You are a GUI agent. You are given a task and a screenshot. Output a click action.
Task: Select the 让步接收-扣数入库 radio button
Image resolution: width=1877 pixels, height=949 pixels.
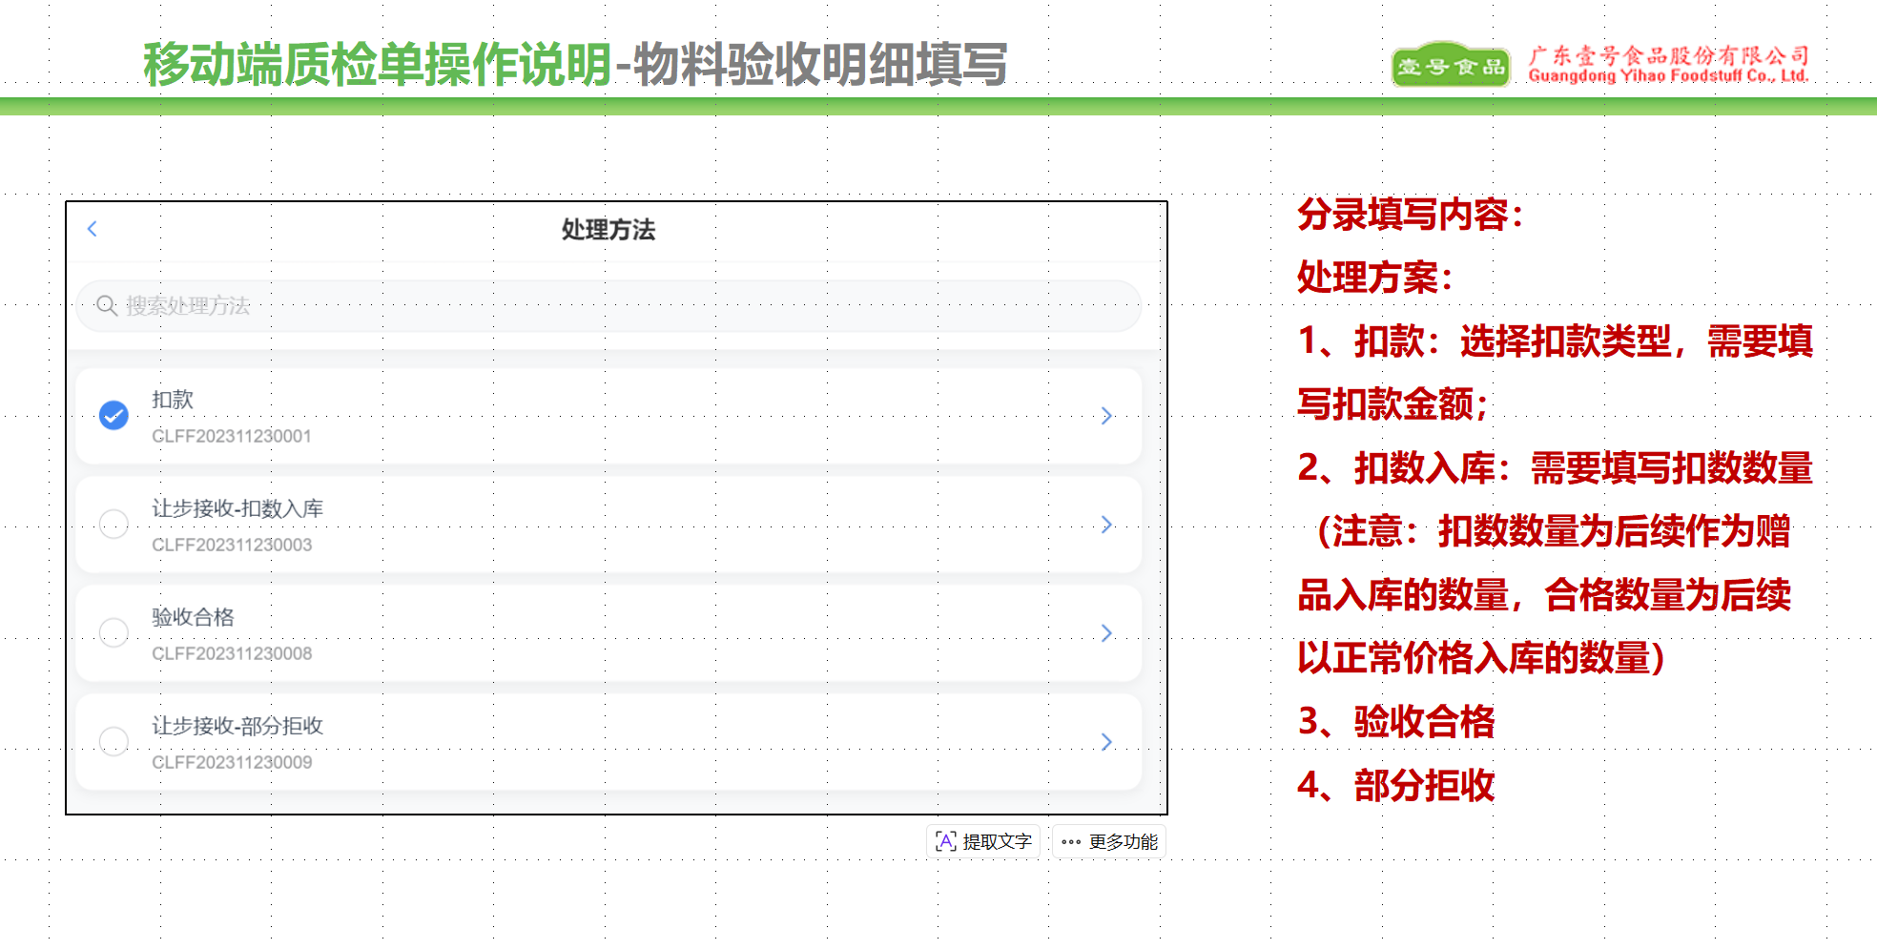(x=113, y=524)
